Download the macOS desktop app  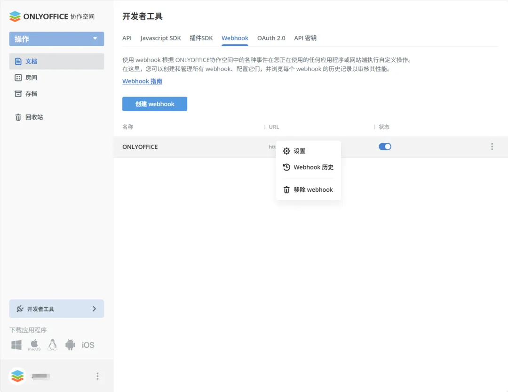[34, 344]
